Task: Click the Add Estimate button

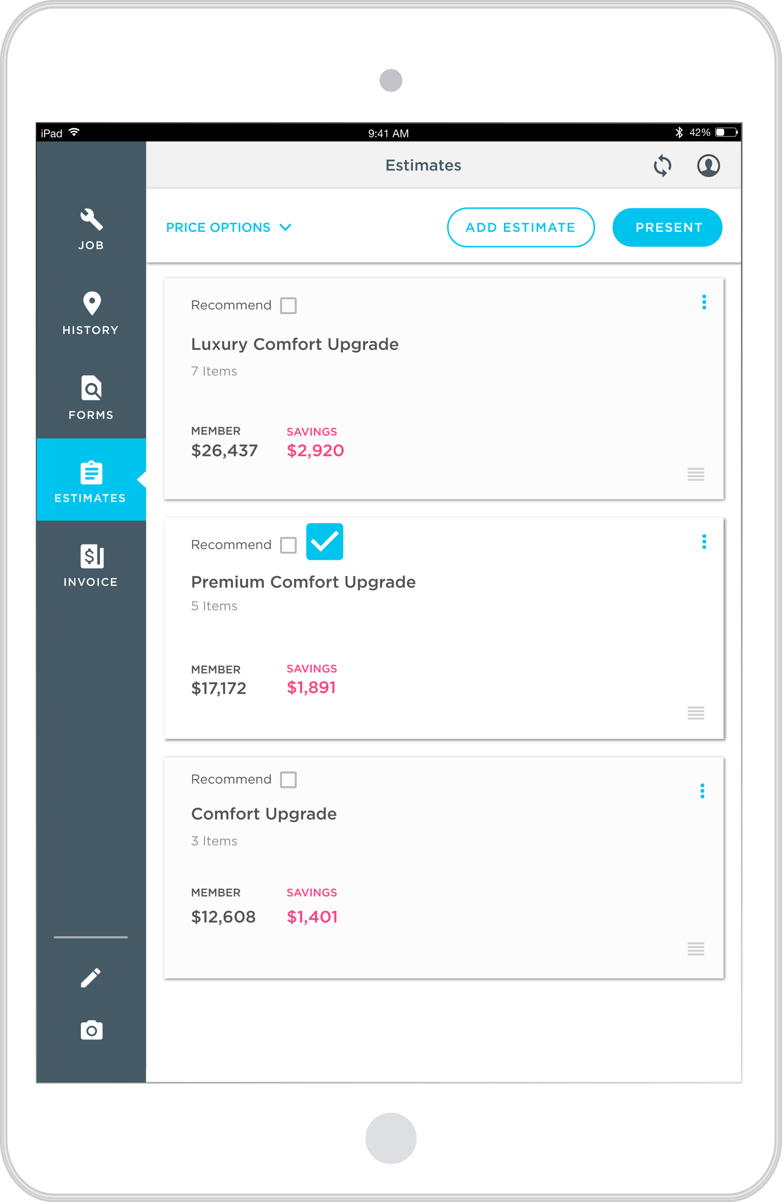Action: [x=520, y=228]
